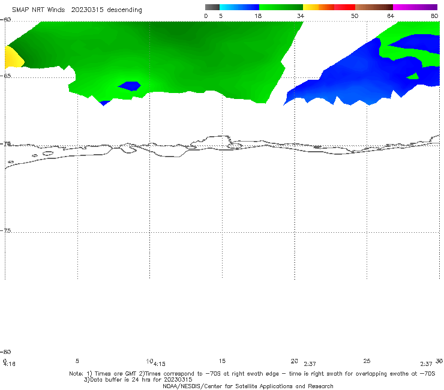Click the latitude axis label '-60'
This screenshot has width=444, height=390.
(x=5, y=20)
